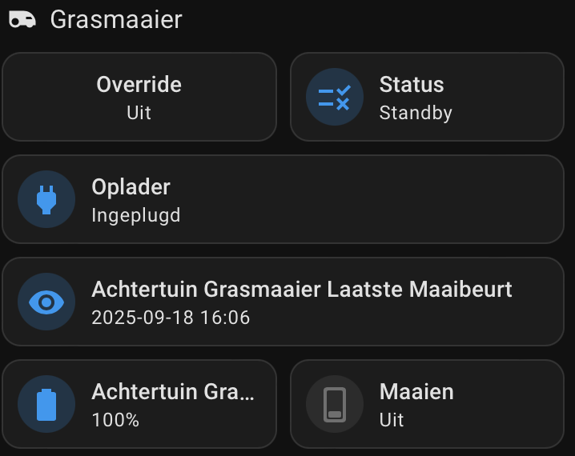Click the eye icon for Laatste Maaibeurt
575x456 pixels.
46,302
